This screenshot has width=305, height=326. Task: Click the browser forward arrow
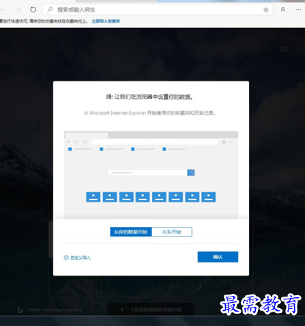[x=18, y=10]
